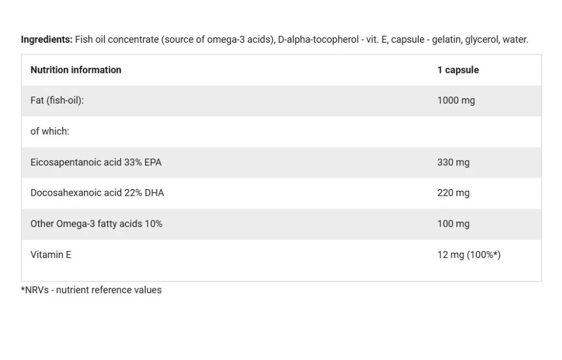This screenshot has width=562, height=360.
Task: Select the "Other Omega-3 fatty acids 10%" label
Action: [97, 224]
